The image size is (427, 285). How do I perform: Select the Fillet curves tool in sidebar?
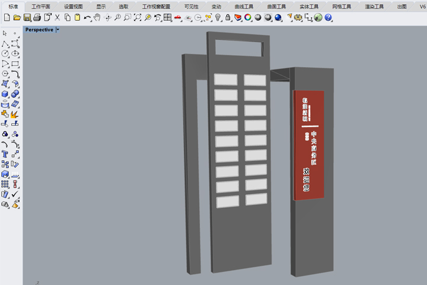pyautogui.click(x=15, y=74)
